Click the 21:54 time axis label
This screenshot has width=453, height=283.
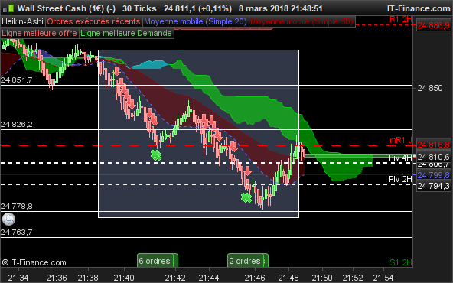click(383, 278)
